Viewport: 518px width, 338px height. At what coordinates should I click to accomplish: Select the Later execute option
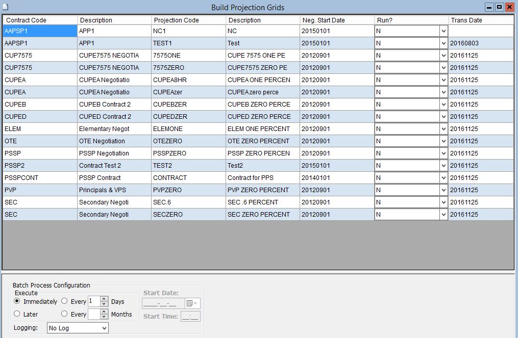tap(17, 314)
